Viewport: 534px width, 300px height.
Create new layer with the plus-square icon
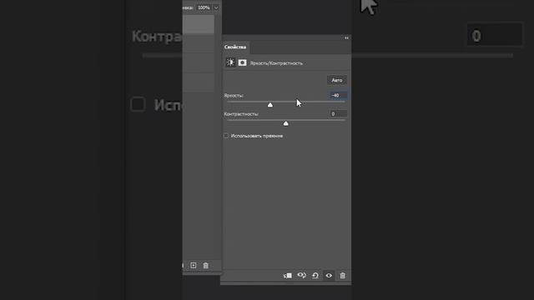[x=193, y=265]
